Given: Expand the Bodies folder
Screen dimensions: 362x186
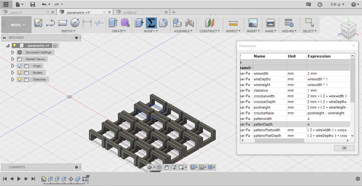Looking at the screenshot, I should click(x=13, y=73).
